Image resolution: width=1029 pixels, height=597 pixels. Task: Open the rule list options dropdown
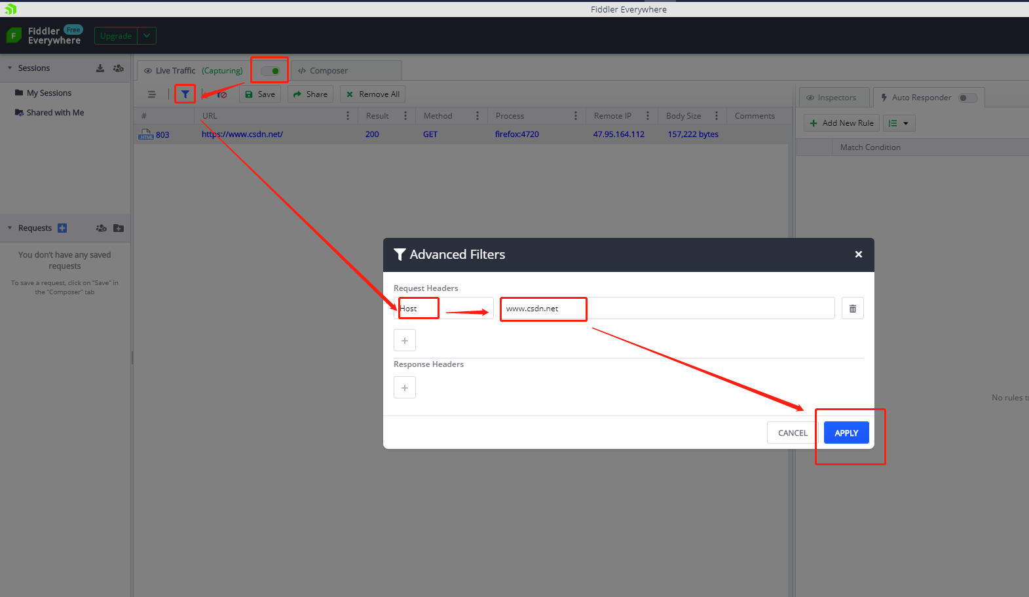[x=899, y=123]
